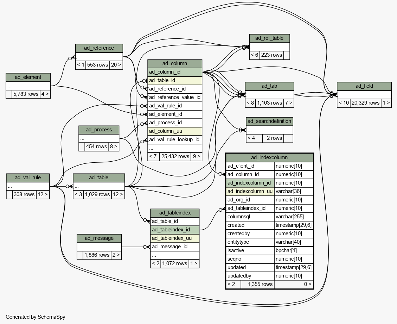Expand the ellipsis row in ad_element

(x=28, y=86)
